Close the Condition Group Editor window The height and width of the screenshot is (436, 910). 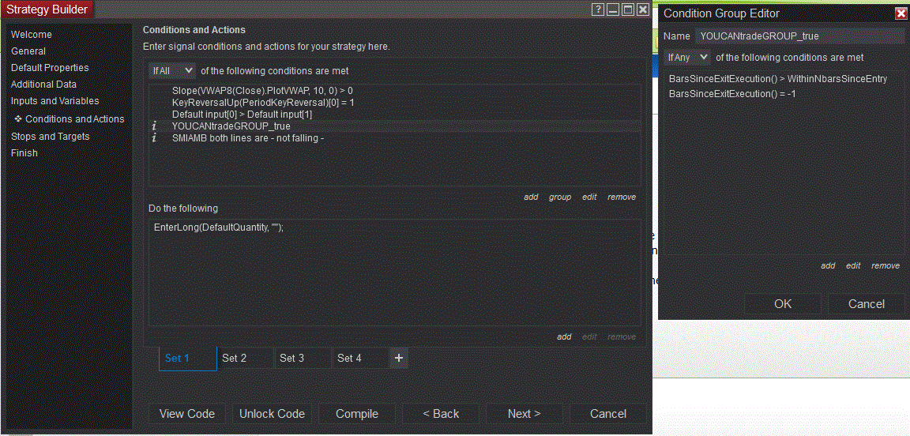point(901,13)
